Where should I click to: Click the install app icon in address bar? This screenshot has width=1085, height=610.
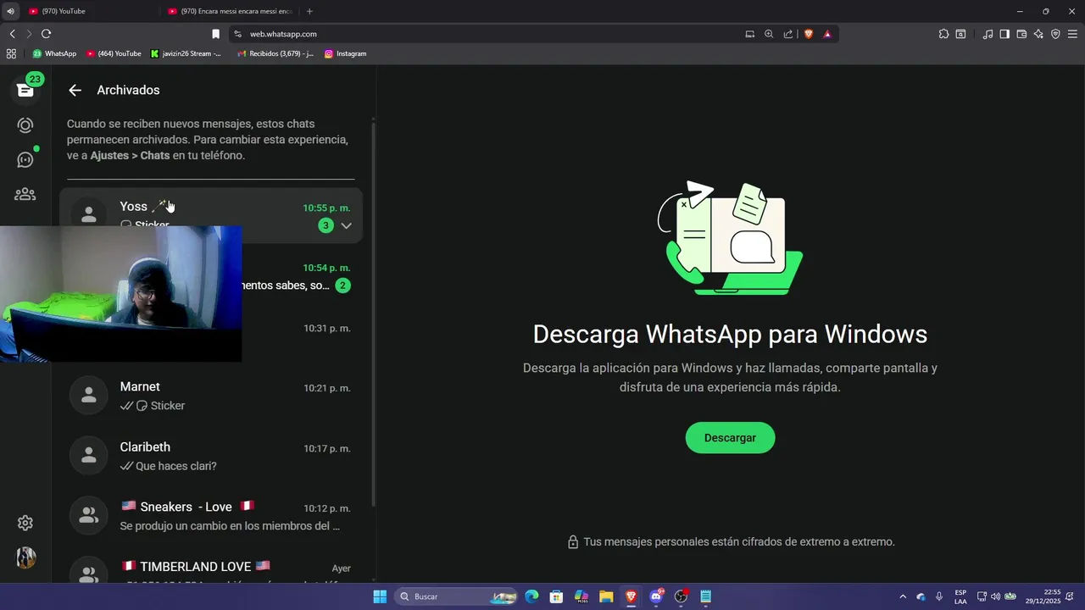click(x=749, y=34)
